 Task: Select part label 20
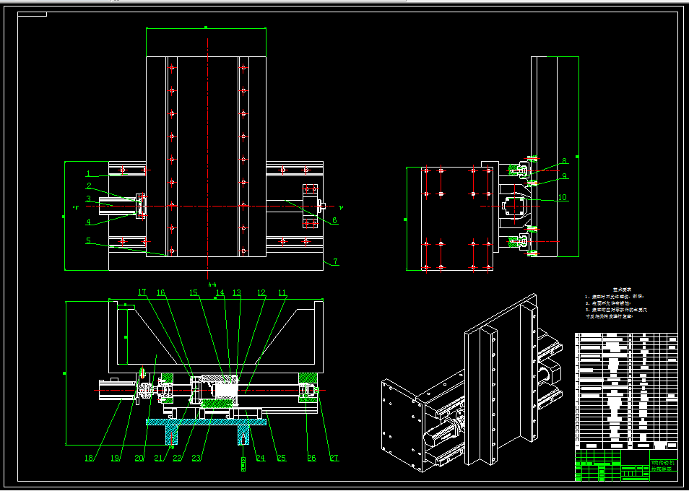(139, 458)
